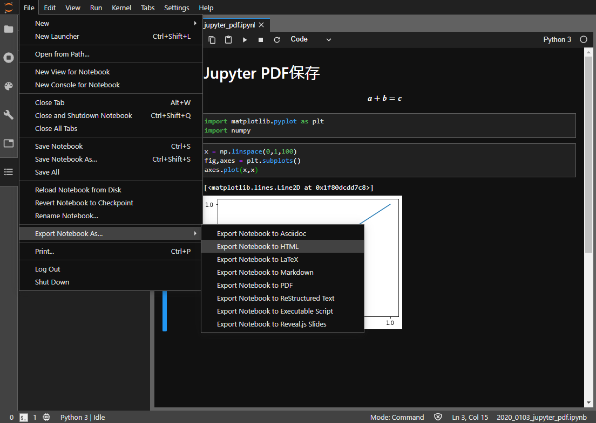Image resolution: width=596 pixels, height=423 pixels.
Task: Choose Export Notebook to Markdown
Action: (282, 272)
